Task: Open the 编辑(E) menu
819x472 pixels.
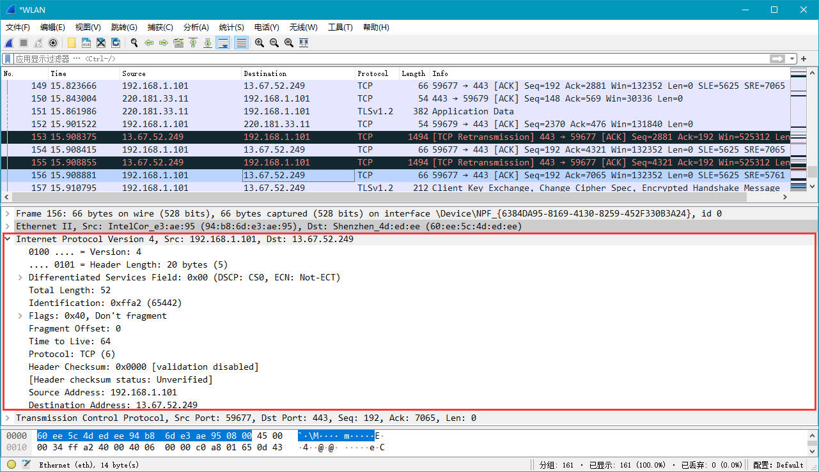Action: point(52,27)
